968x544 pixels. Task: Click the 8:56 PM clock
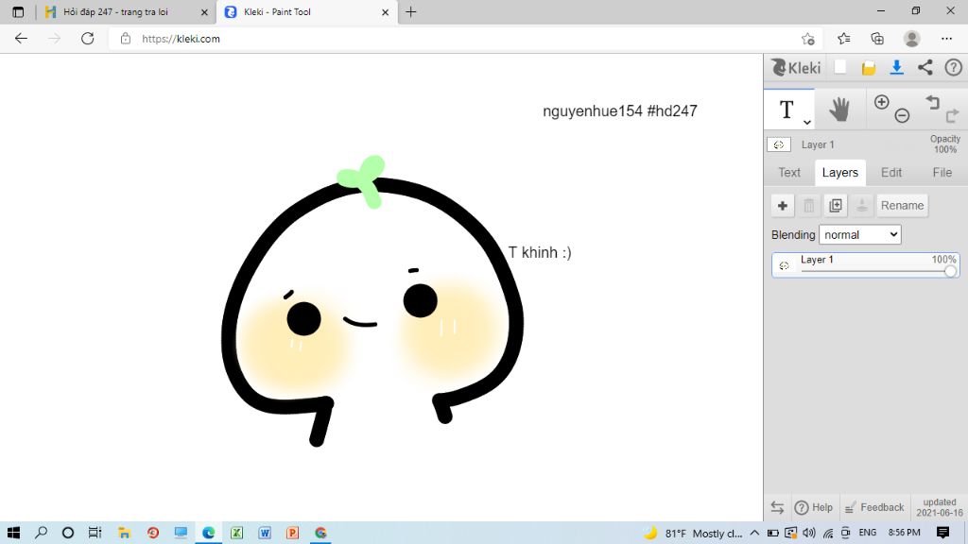coord(904,533)
